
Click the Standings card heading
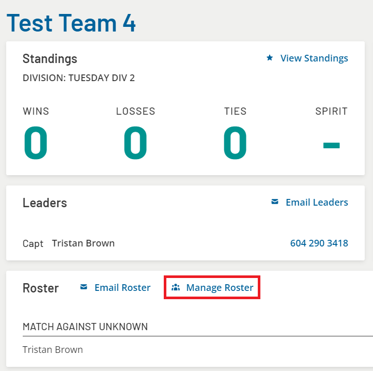(50, 59)
